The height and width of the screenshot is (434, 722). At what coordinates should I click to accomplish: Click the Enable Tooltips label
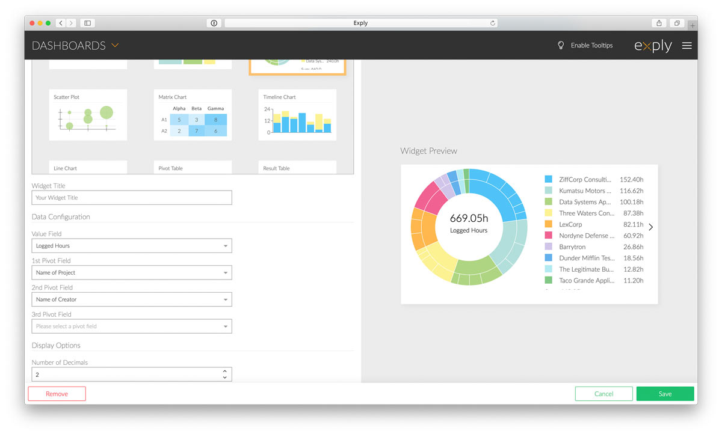coord(592,46)
